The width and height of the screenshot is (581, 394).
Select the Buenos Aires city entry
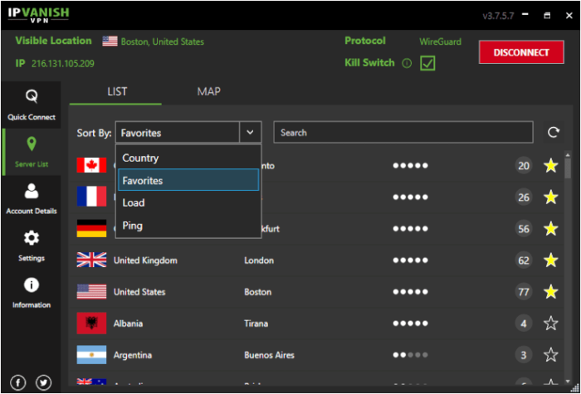(x=269, y=355)
